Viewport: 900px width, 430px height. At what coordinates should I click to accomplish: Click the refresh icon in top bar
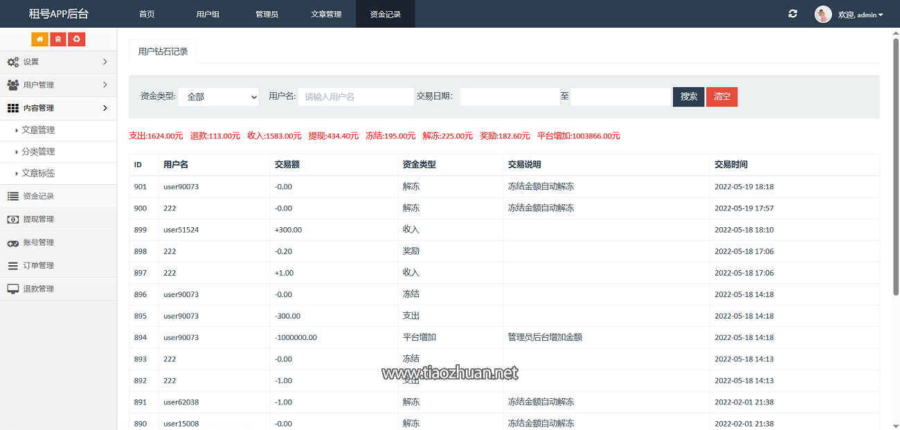793,14
